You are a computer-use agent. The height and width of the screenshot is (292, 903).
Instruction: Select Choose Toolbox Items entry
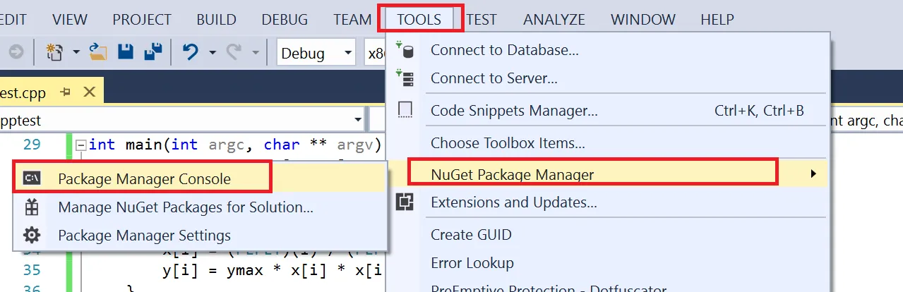(608, 143)
